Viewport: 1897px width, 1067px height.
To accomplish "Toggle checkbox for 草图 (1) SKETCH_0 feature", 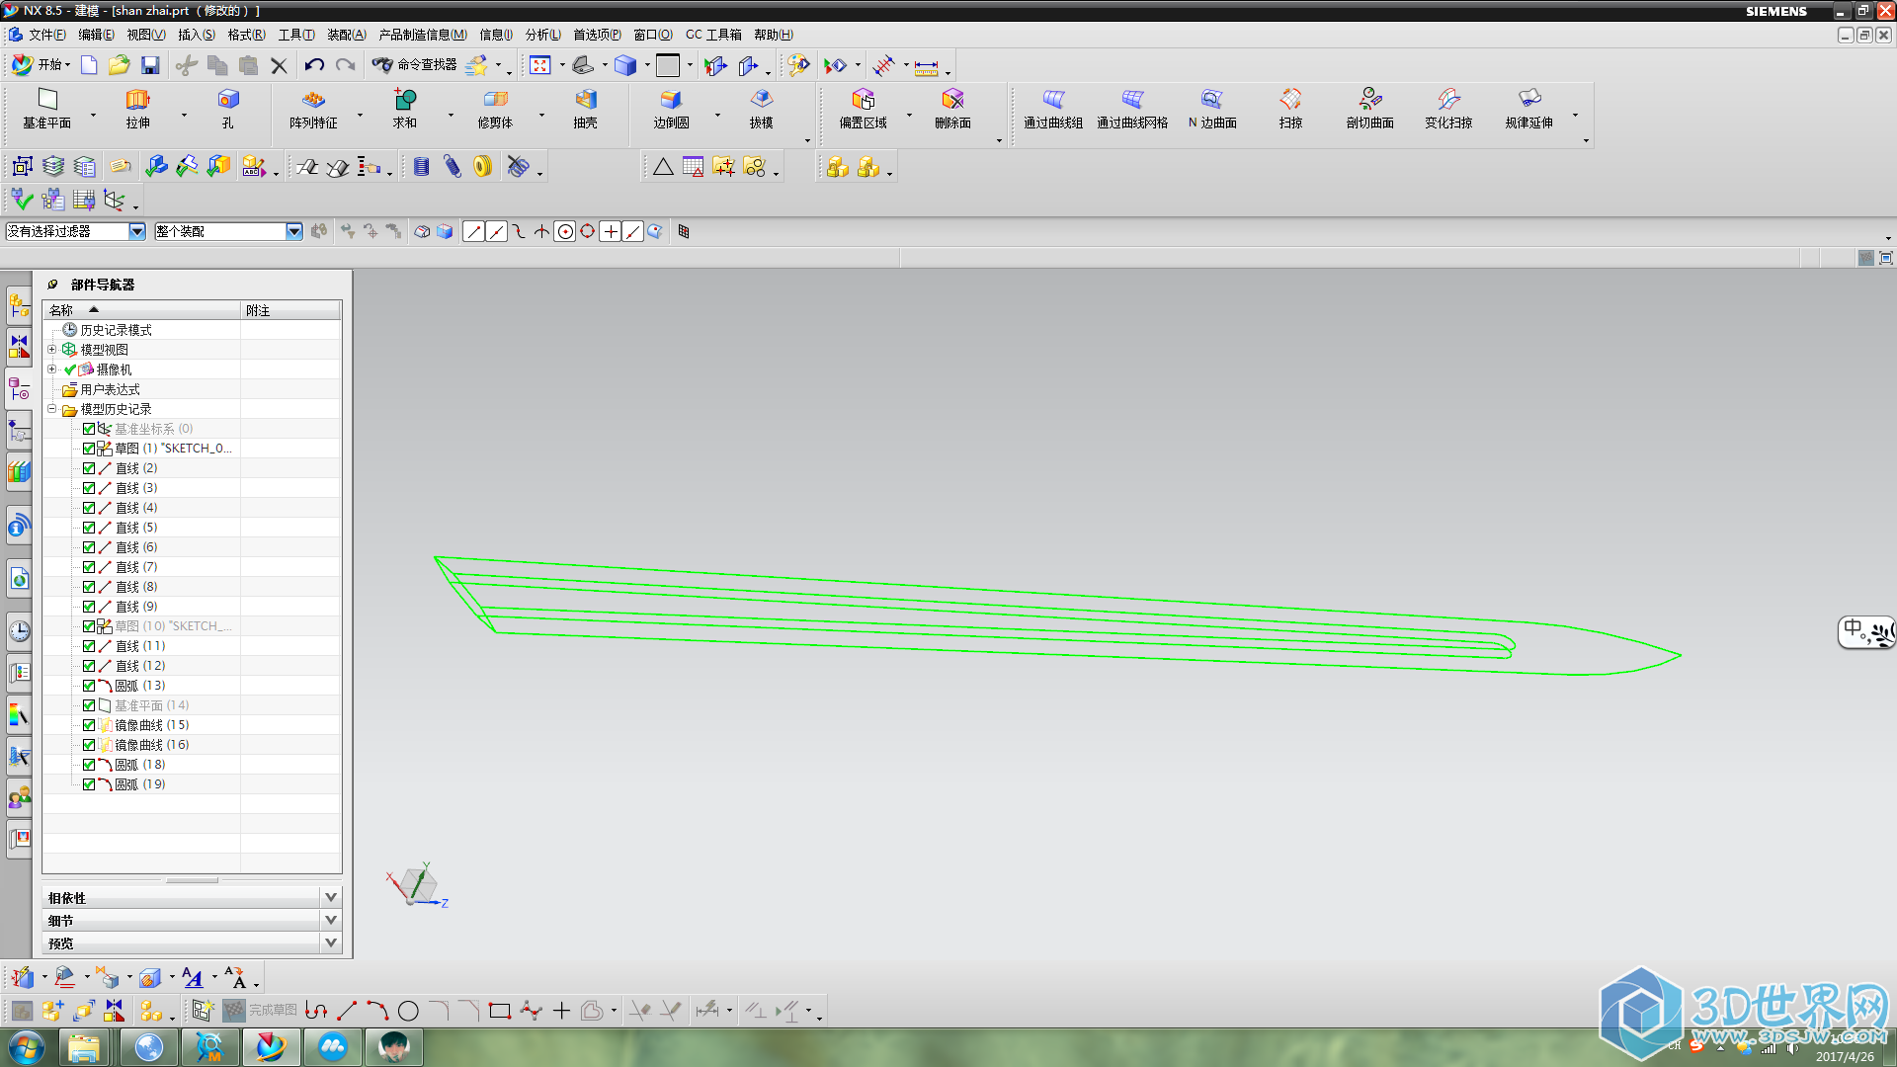I will (x=89, y=449).
